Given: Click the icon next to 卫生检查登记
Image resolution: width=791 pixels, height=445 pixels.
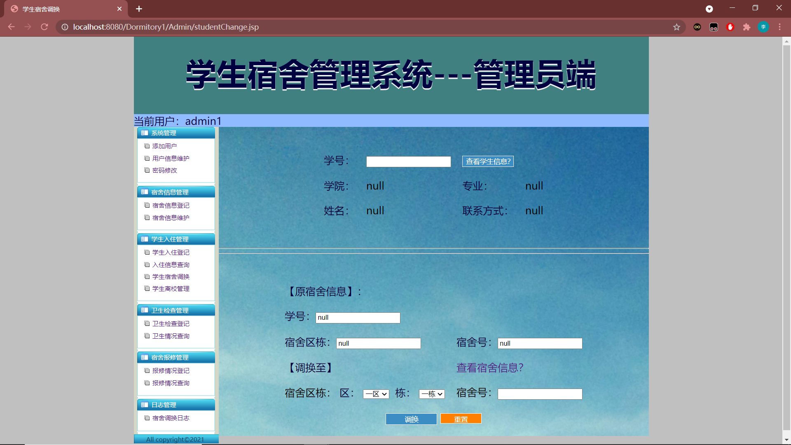Looking at the screenshot, I should pos(147,323).
